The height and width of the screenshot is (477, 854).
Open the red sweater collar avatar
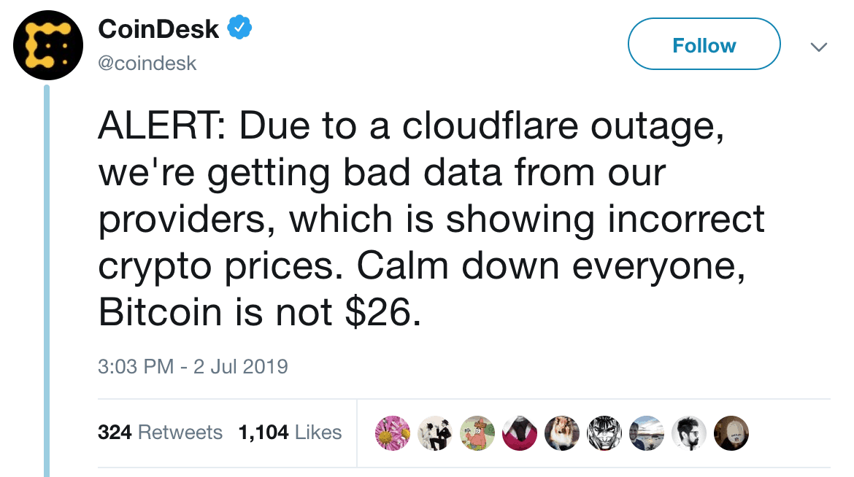(x=520, y=433)
